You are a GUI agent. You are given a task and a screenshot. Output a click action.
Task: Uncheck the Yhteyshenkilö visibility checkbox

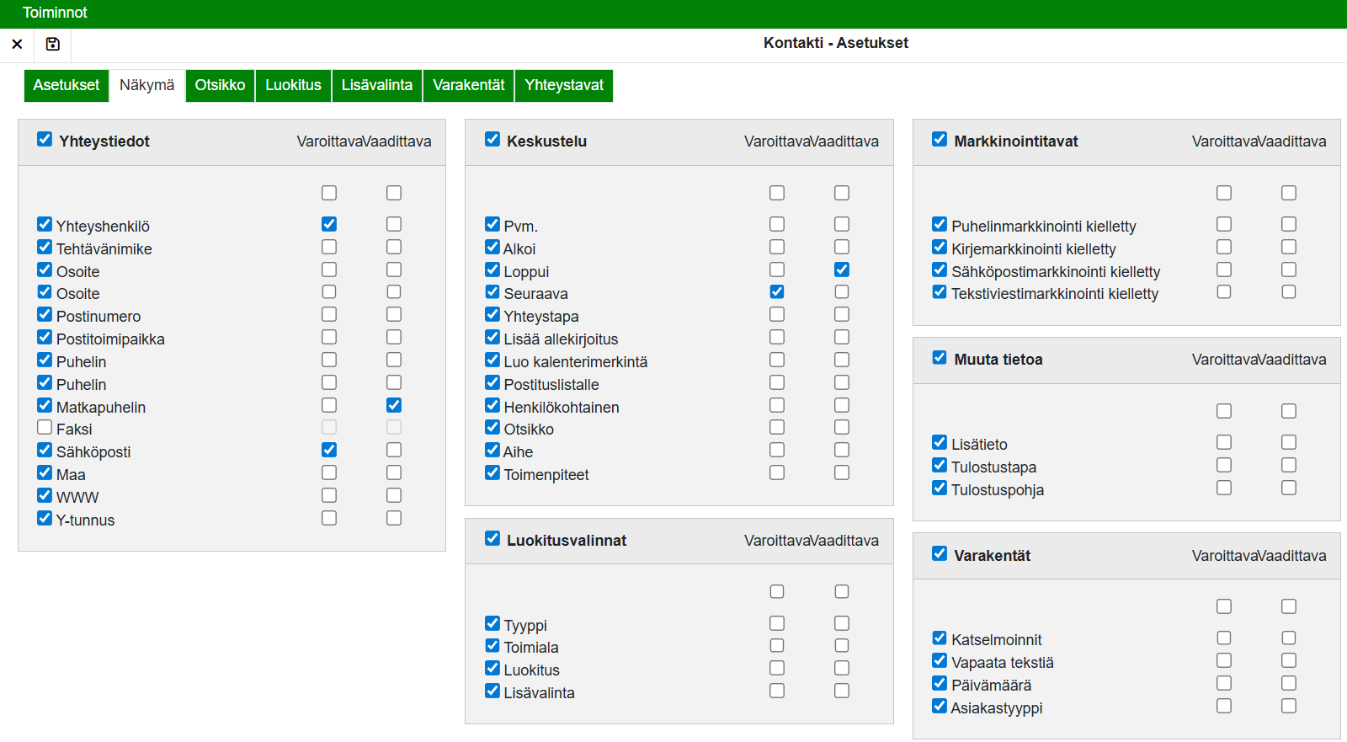coord(45,224)
